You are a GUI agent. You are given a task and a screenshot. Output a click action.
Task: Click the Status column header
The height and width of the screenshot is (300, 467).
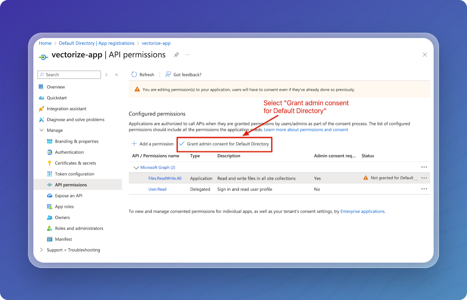368,156
